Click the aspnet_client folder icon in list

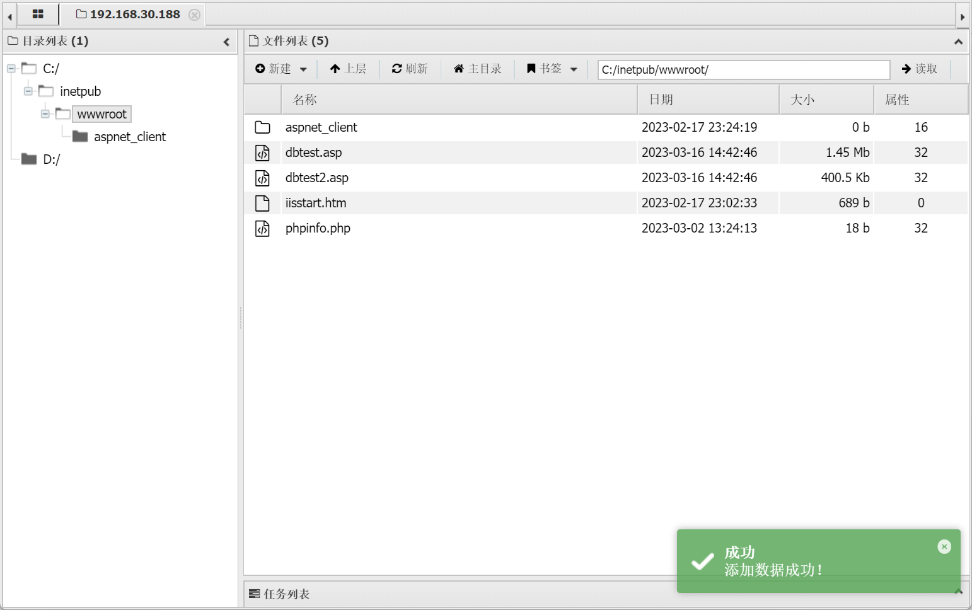262,127
